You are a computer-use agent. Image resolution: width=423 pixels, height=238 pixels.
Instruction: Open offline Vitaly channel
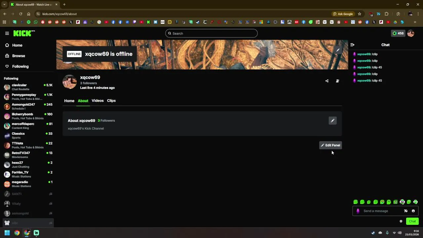pyautogui.click(x=28, y=204)
